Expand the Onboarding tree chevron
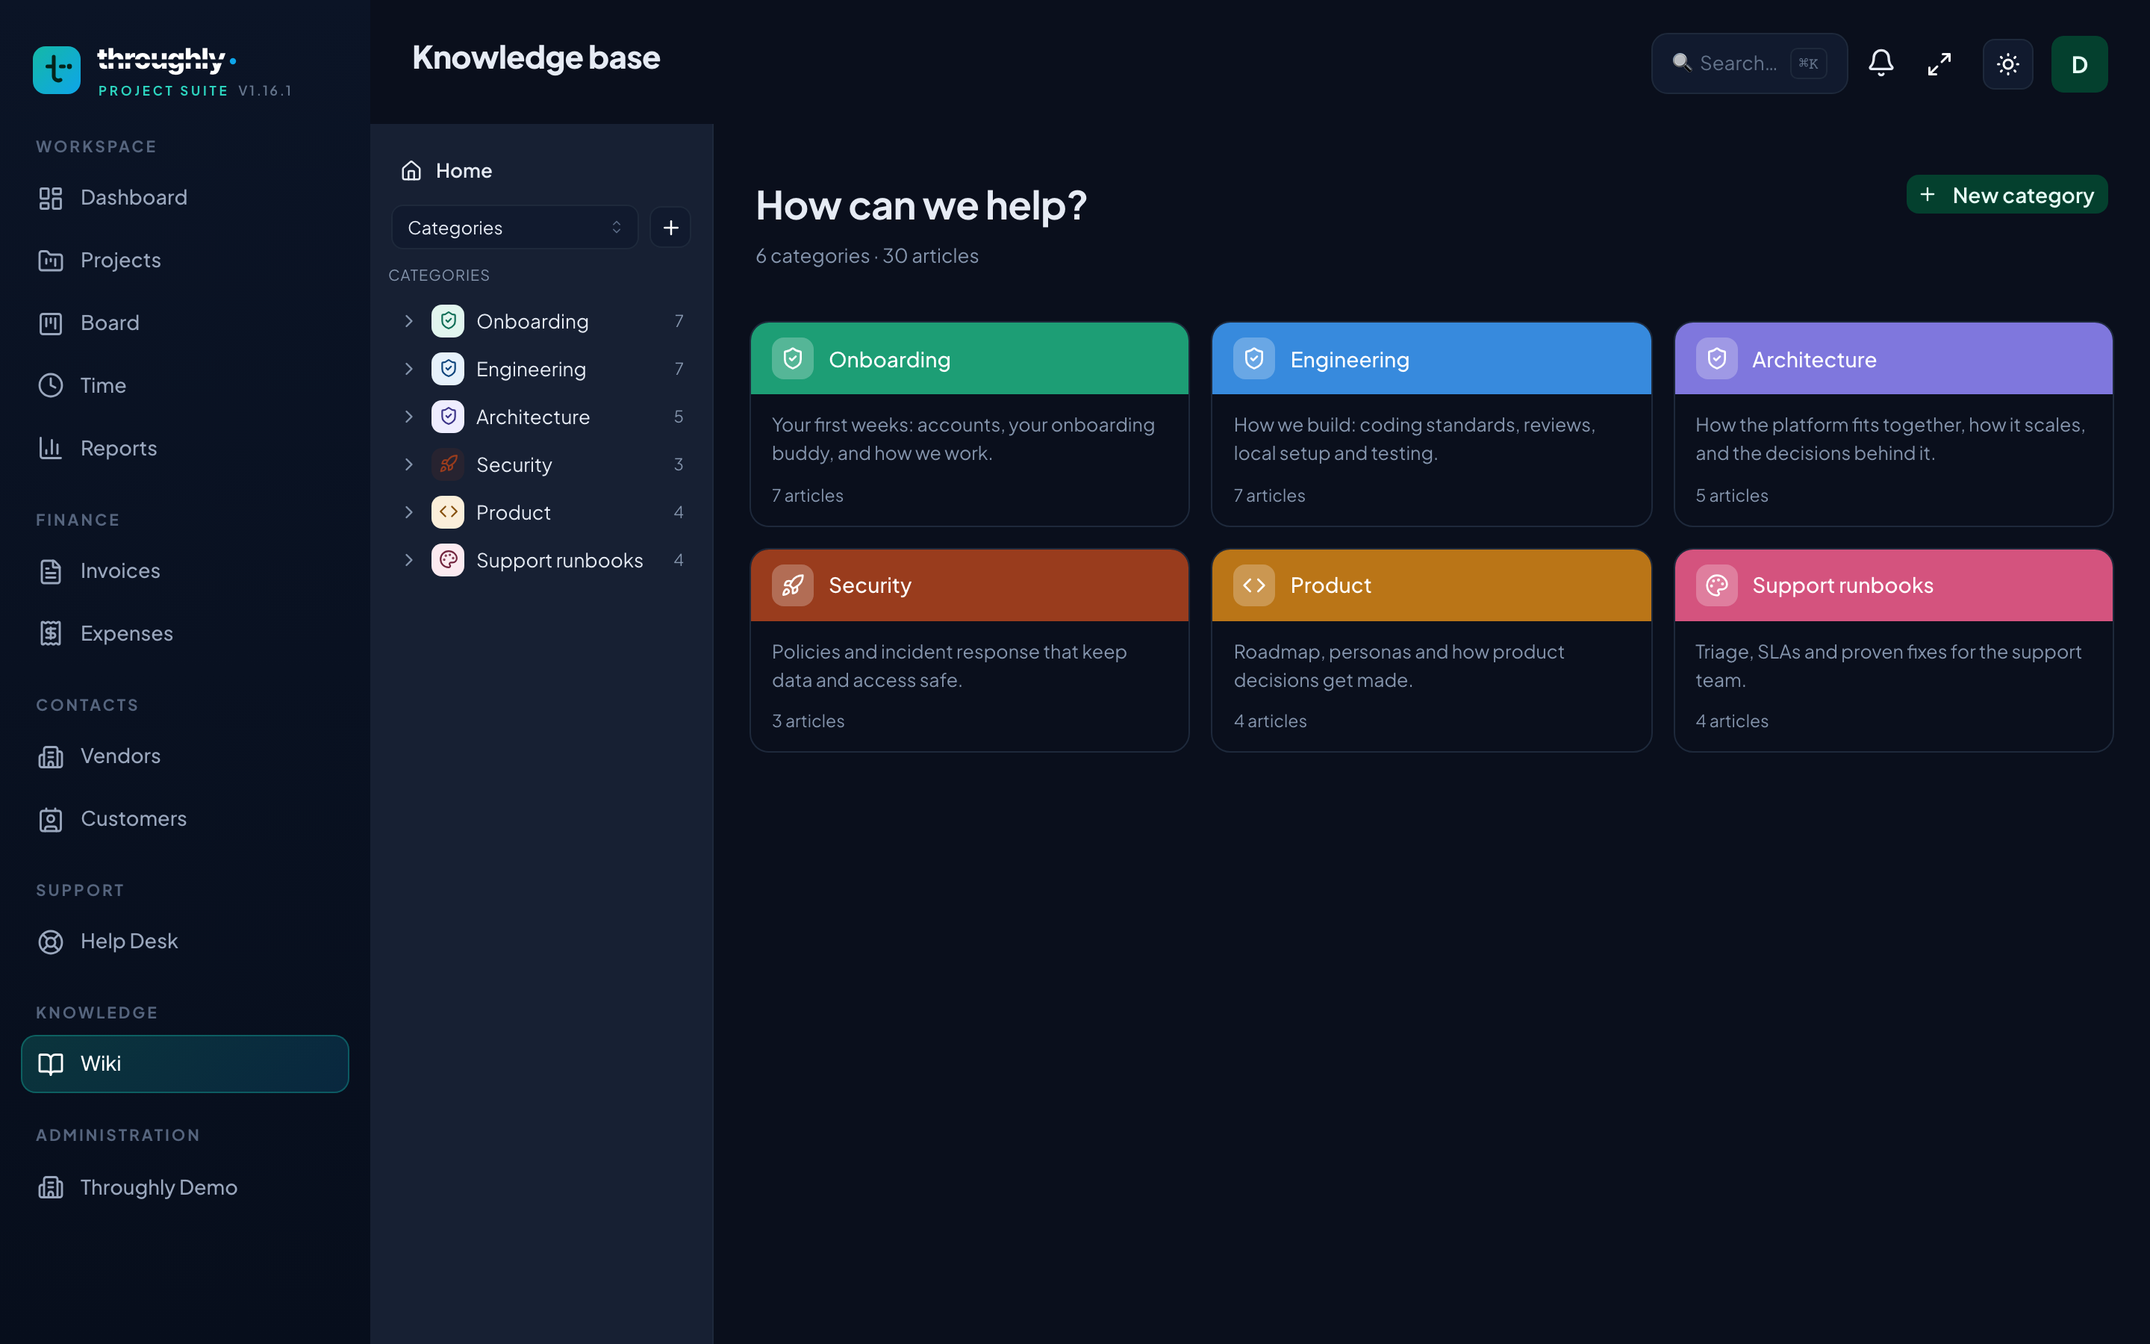This screenshot has width=2150, height=1344. pos(408,321)
